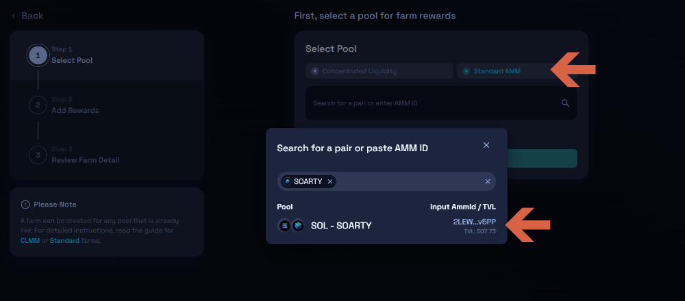The width and height of the screenshot is (685, 301).
Task: Click the SOL token icon in pool row
Action: point(285,225)
